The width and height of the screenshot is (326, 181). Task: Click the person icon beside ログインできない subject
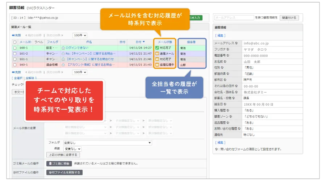(x=63, y=47)
